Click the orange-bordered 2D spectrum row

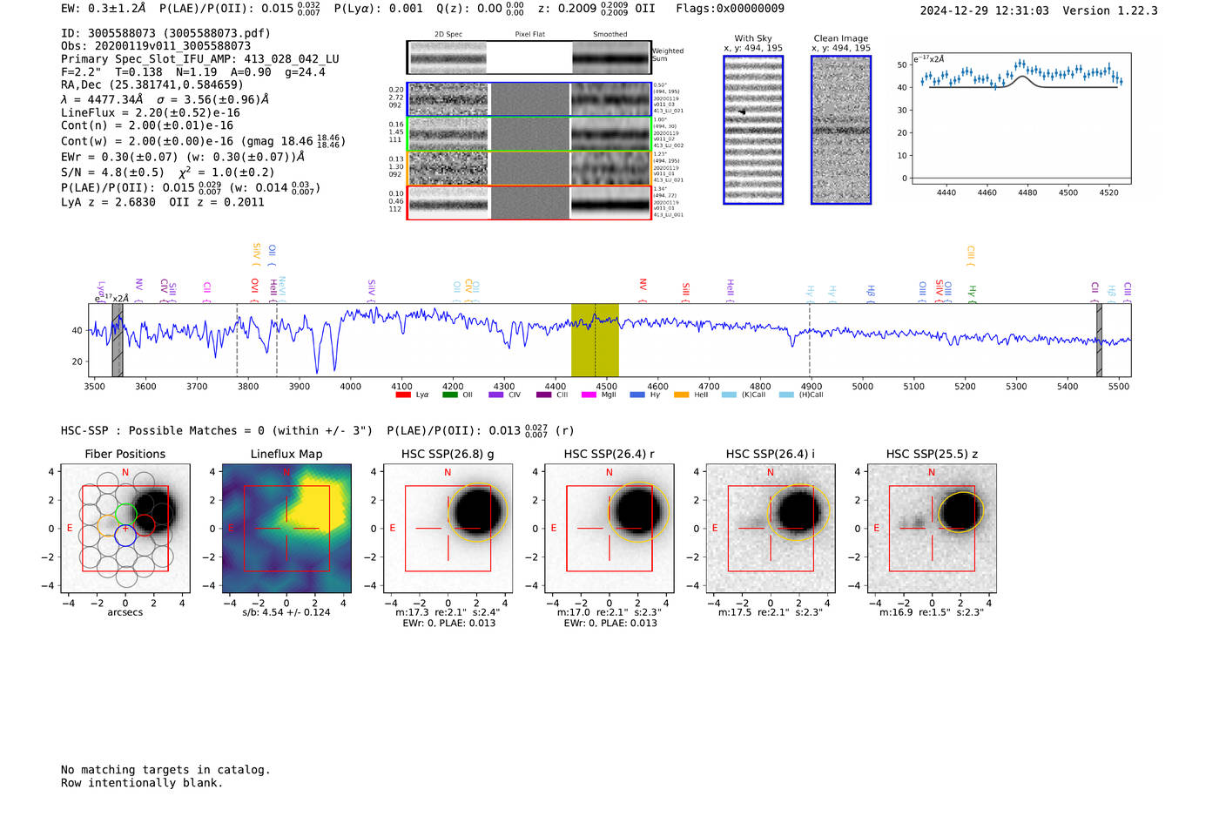[529, 168]
